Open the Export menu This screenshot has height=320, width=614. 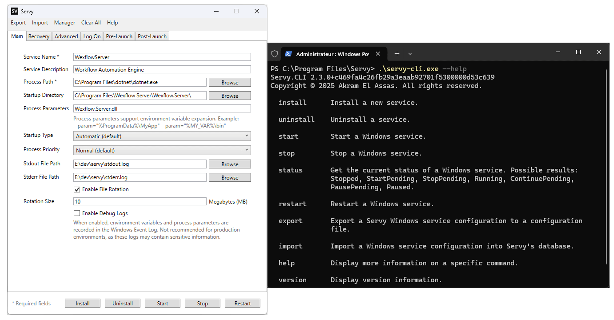point(18,22)
